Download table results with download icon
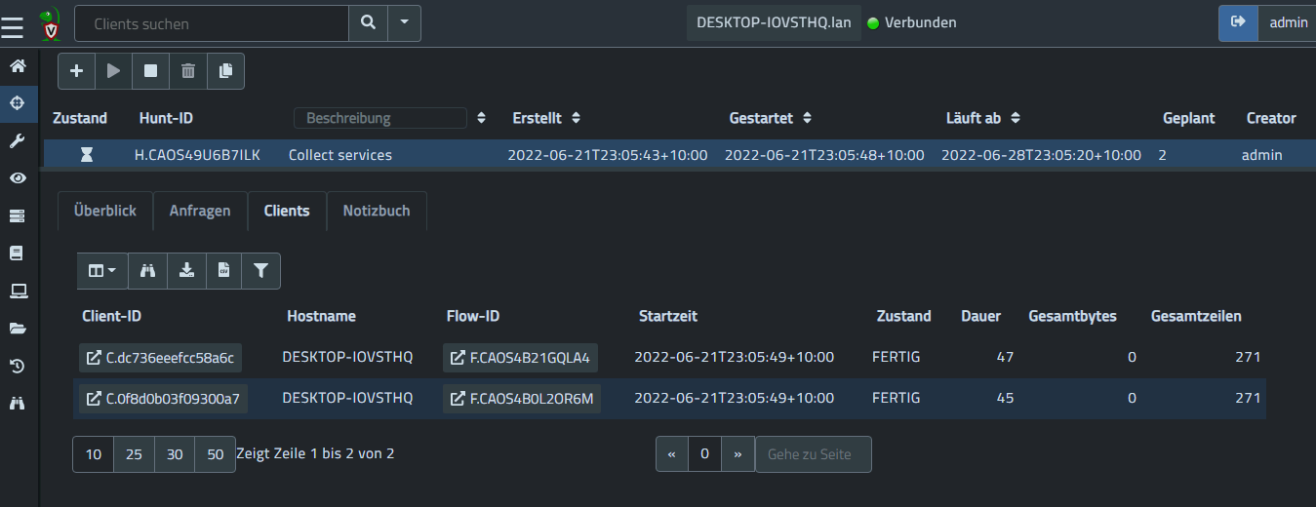 [186, 271]
